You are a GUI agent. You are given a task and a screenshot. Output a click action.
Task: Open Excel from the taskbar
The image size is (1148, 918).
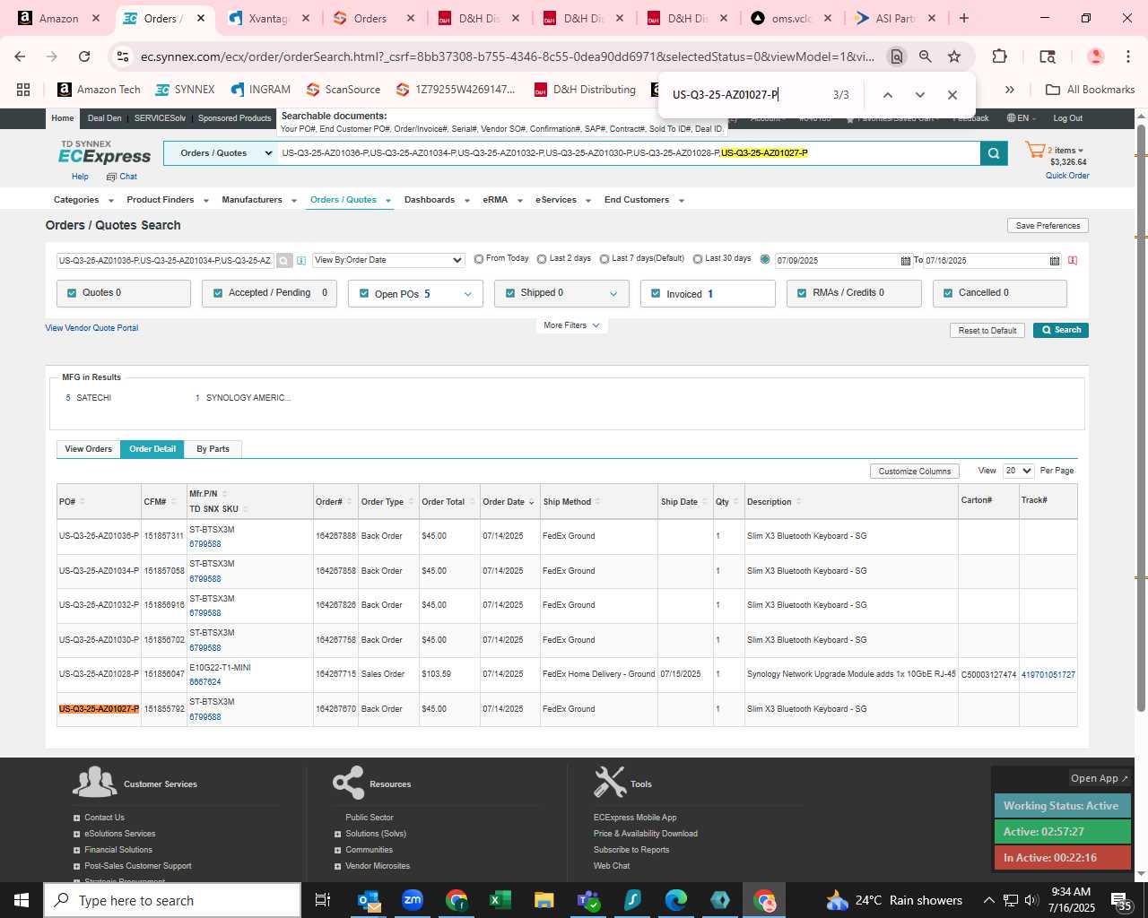(x=500, y=900)
